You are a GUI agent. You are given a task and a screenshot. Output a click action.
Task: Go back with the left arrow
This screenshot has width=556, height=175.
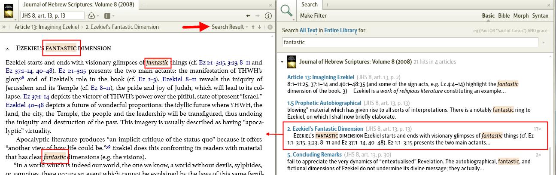(x=248, y=16)
